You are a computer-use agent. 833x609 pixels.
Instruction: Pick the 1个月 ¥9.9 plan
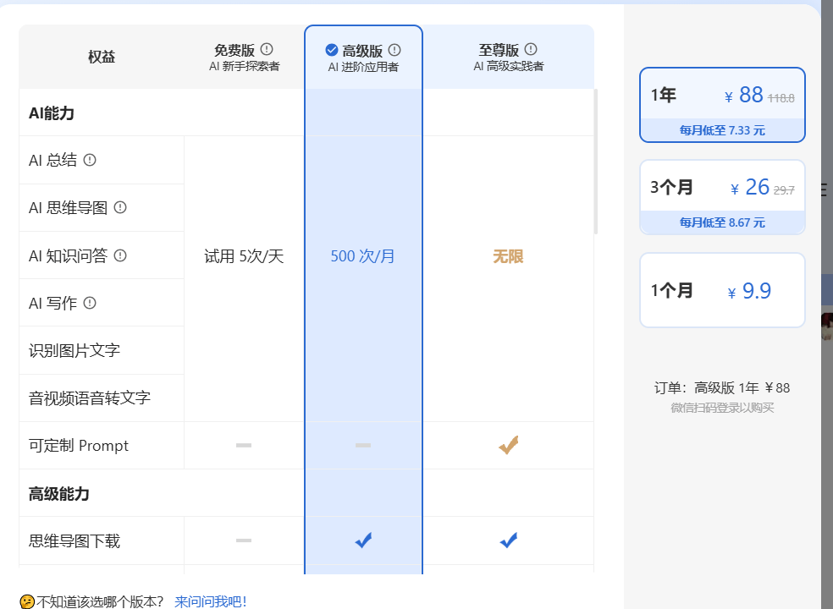[722, 289]
